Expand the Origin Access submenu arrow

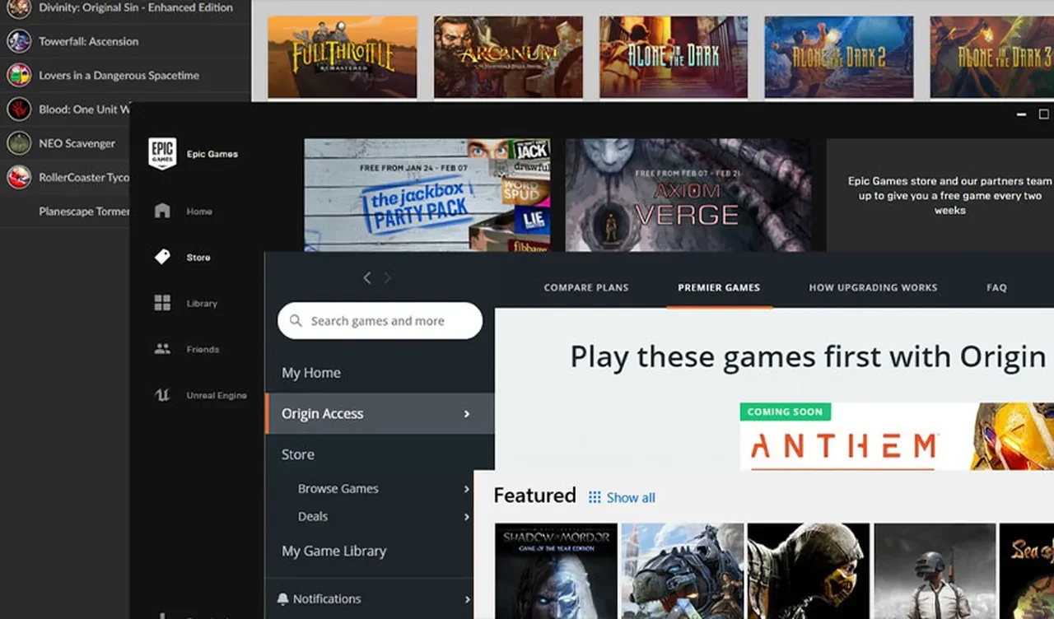coord(466,413)
